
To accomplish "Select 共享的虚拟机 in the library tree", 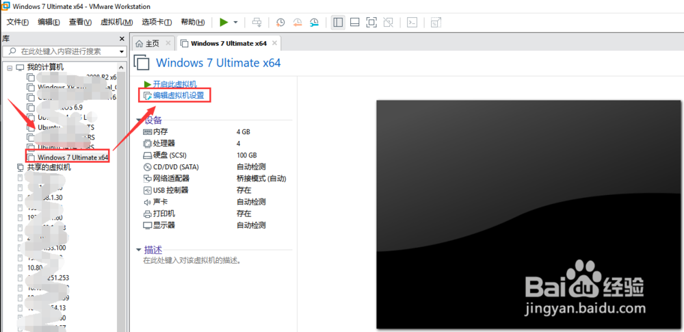I will coord(49,167).
